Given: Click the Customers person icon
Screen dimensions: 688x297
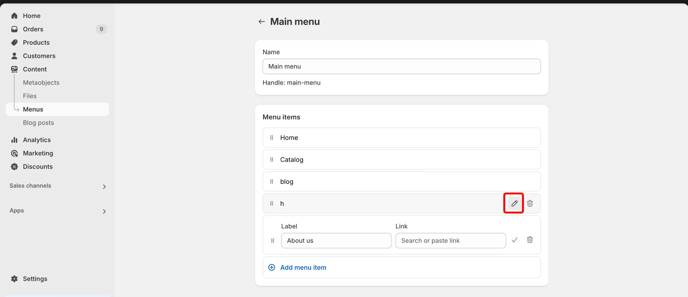Looking at the screenshot, I should point(14,56).
